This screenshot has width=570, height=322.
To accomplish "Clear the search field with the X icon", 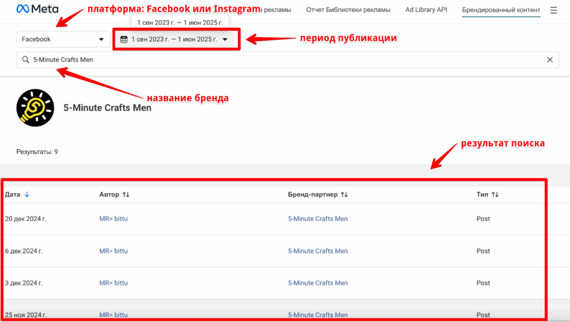I will [x=549, y=60].
